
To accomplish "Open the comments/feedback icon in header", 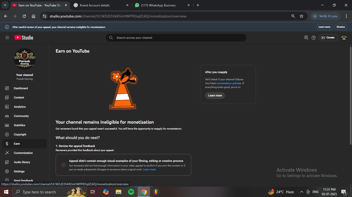I will click(306, 38).
